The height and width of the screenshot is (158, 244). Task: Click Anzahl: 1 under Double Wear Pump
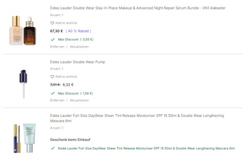(x=57, y=69)
